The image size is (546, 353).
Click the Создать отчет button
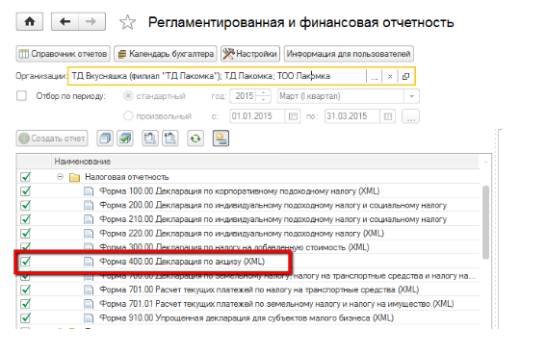coord(52,139)
